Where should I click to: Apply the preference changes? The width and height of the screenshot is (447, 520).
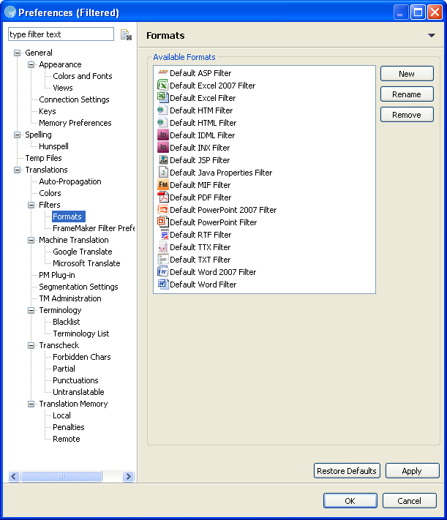click(x=412, y=471)
